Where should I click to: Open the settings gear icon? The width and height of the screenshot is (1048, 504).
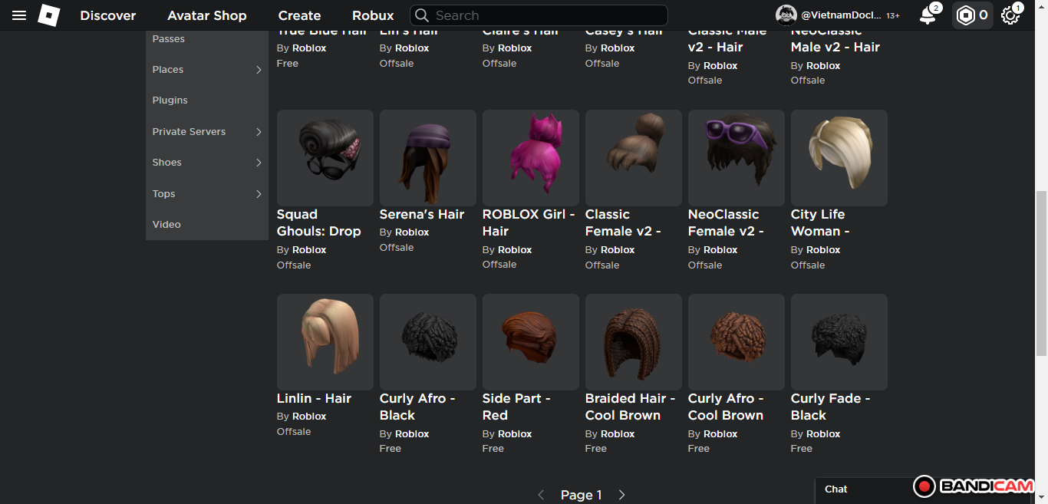pyautogui.click(x=1010, y=15)
